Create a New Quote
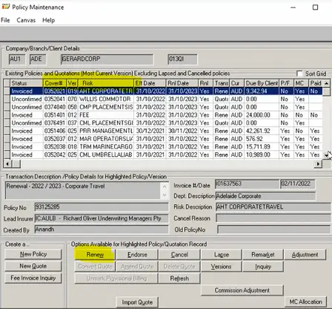The width and height of the screenshot is (332, 309). (33, 266)
